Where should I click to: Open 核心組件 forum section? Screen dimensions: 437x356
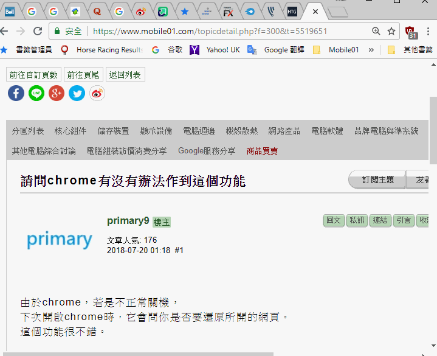point(71,131)
